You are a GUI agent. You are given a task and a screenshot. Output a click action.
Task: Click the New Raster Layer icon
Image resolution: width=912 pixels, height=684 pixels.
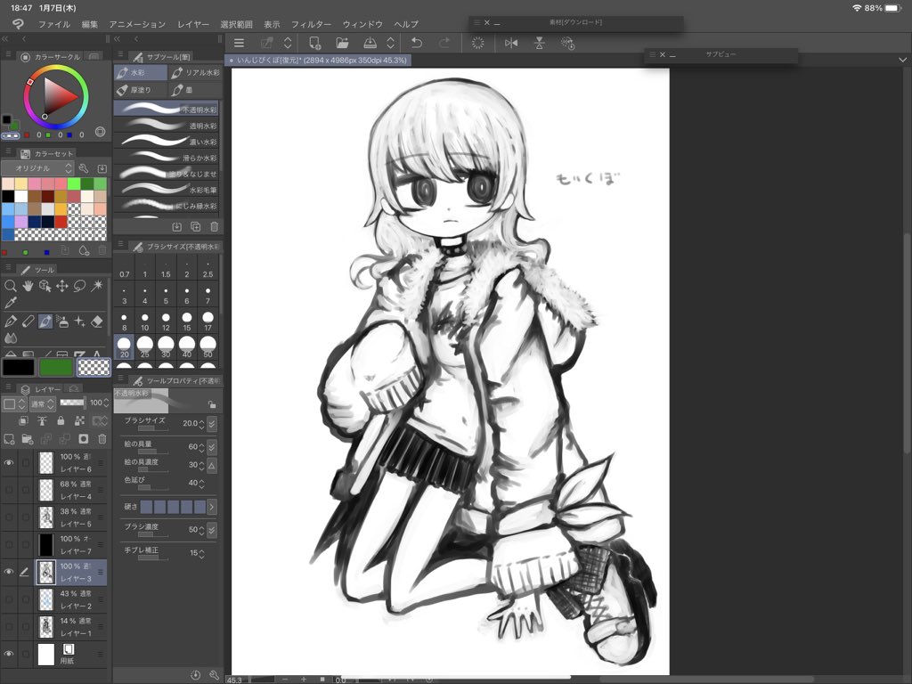click(x=9, y=439)
